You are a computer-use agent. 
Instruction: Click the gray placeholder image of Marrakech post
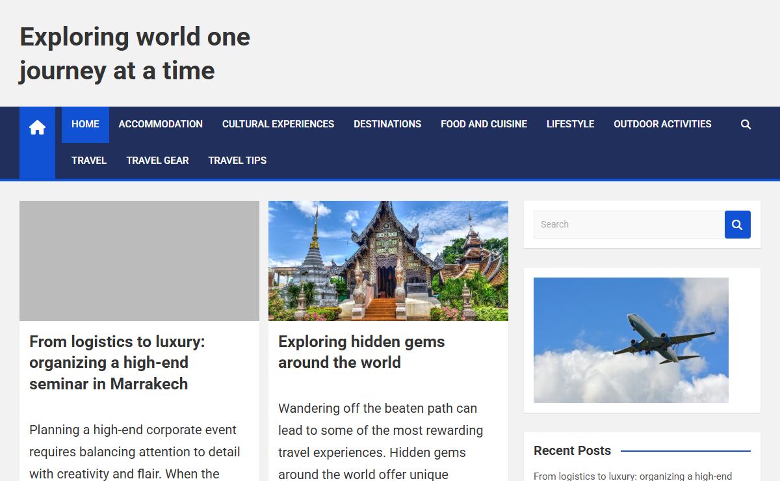pos(139,261)
